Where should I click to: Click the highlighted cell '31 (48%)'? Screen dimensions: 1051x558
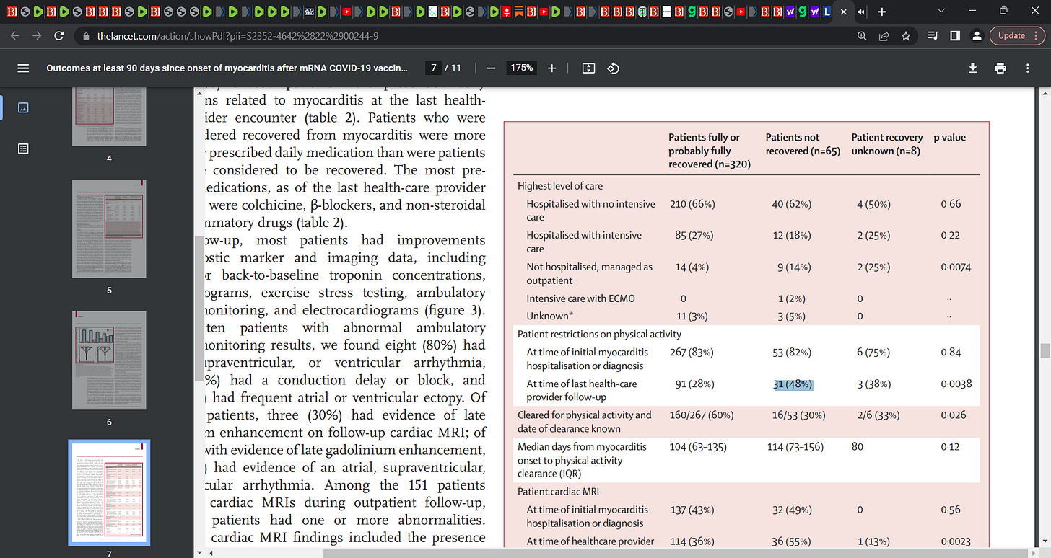pyautogui.click(x=793, y=384)
